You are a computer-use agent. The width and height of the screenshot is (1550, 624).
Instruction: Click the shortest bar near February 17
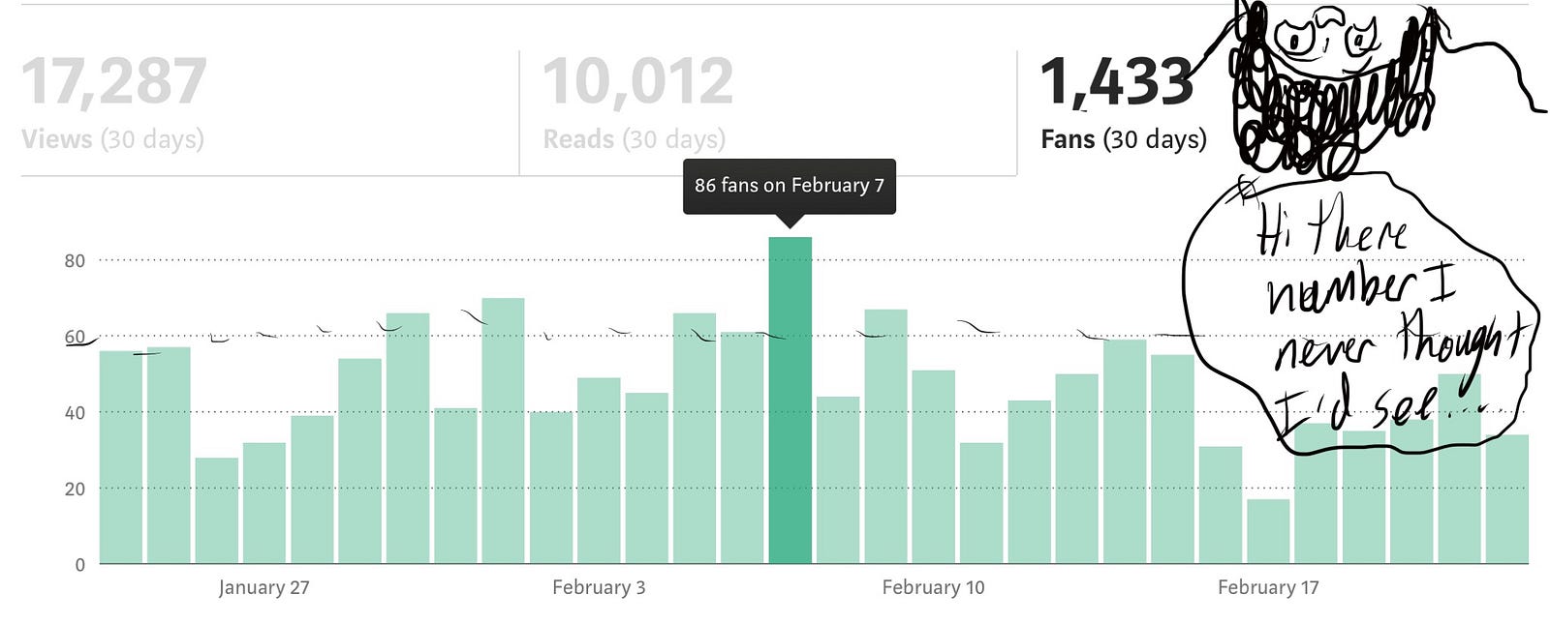pos(1268,531)
